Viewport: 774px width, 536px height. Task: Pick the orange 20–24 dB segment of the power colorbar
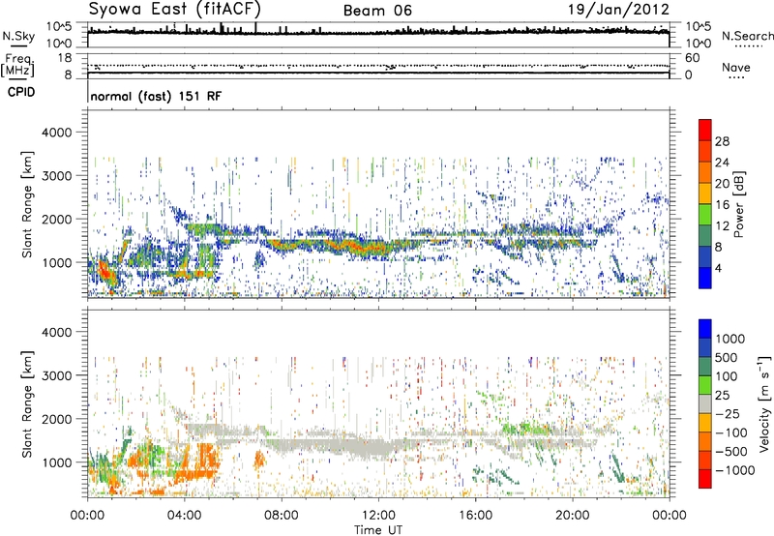[705, 173]
